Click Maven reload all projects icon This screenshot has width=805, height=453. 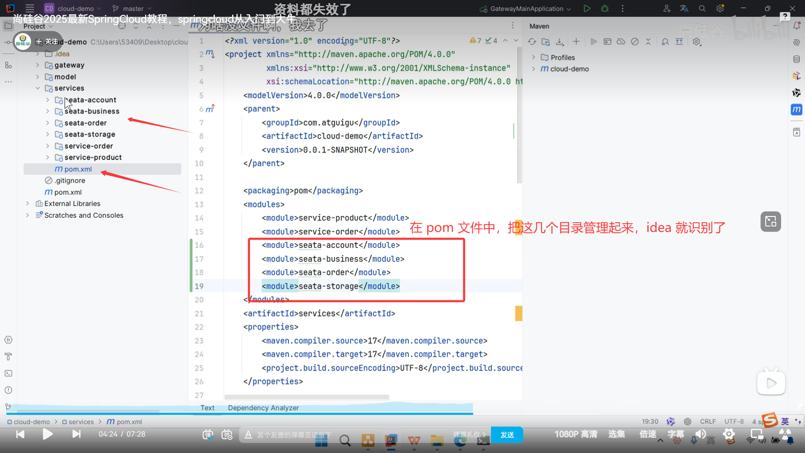point(532,42)
